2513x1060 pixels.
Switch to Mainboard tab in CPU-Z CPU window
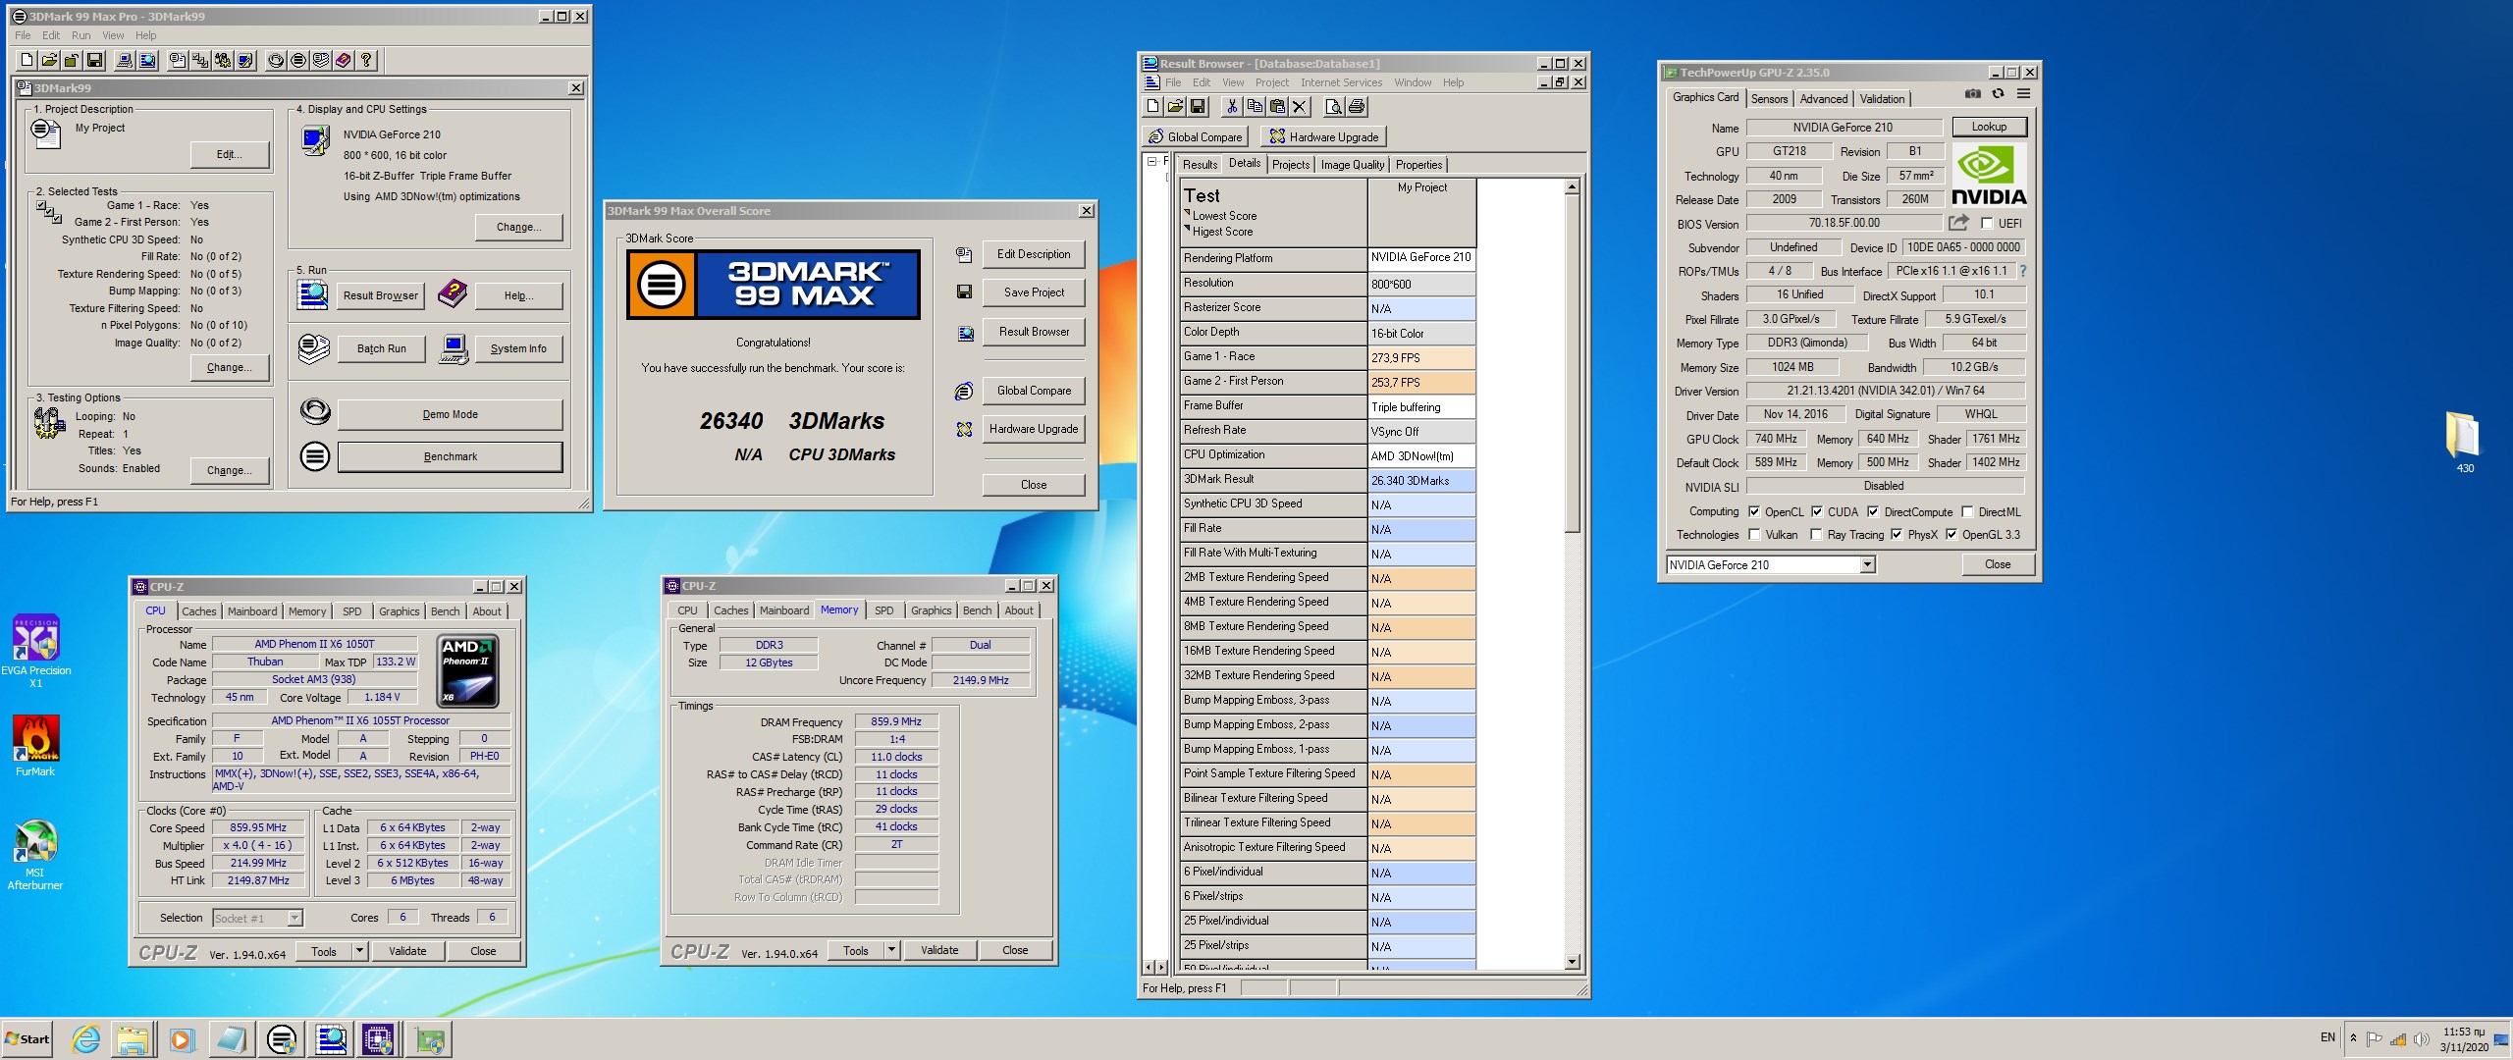252,611
